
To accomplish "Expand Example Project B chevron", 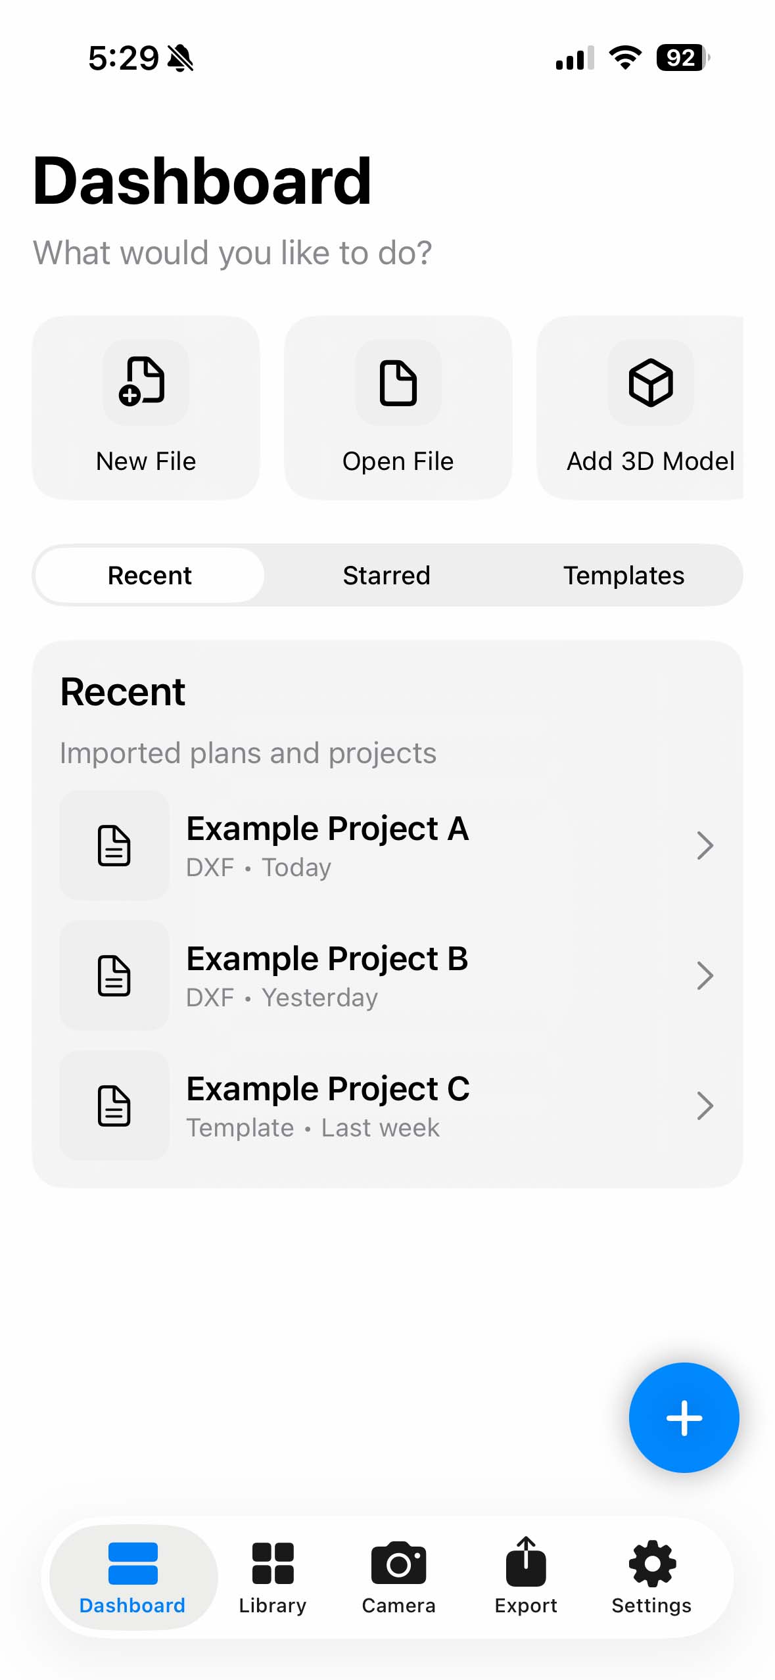I will click(x=705, y=975).
